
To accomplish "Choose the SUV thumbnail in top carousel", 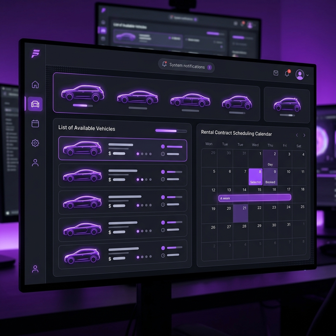I will click(83, 93).
